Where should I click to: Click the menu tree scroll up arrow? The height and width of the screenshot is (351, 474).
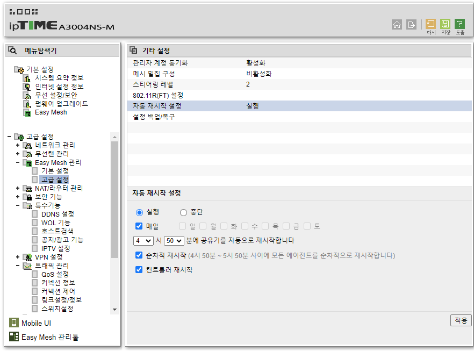[114, 137]
